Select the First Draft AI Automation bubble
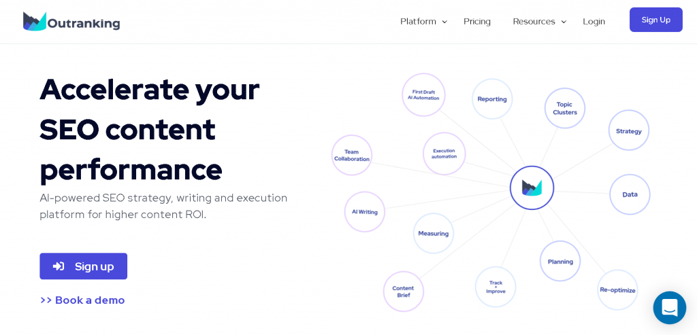 point(423,94)
